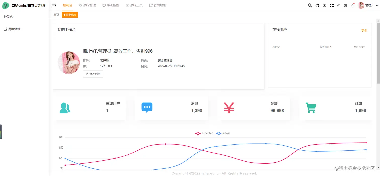Click the vertical page scrollbar thumb
Screen dimensions: 380x176
pos(378,53)
